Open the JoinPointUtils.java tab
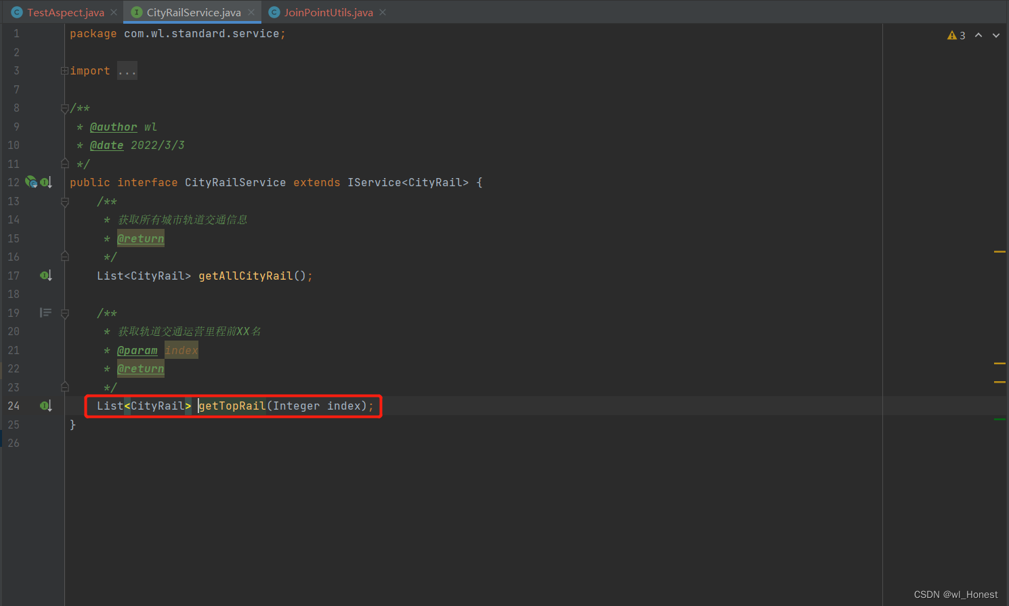The image size is (1009, 606). click(328, 12)
